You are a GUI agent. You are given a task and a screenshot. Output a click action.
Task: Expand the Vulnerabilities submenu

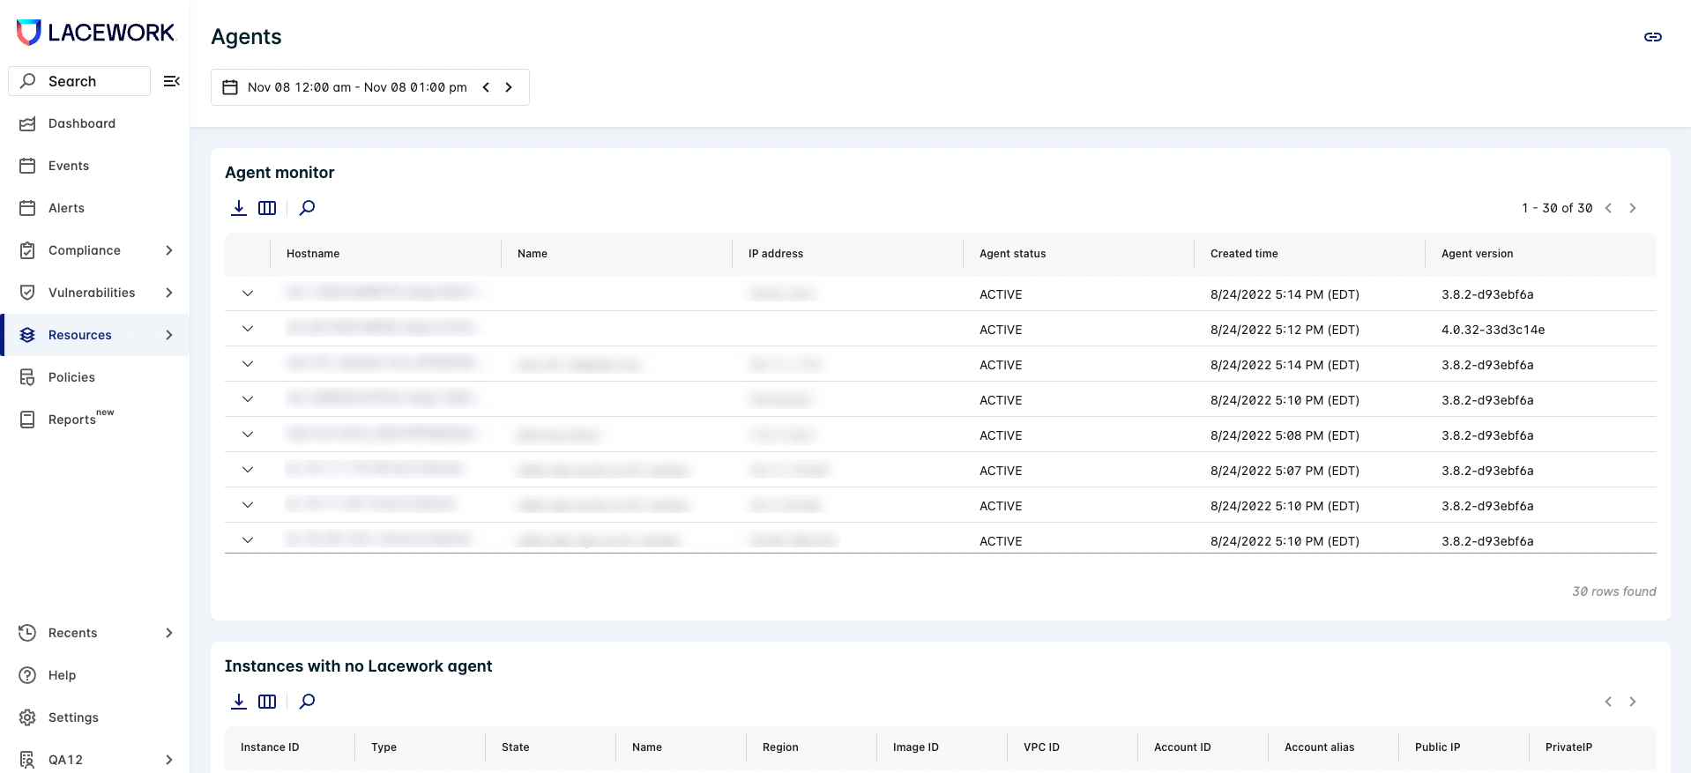pyautogui.click(x=169, y=293)
